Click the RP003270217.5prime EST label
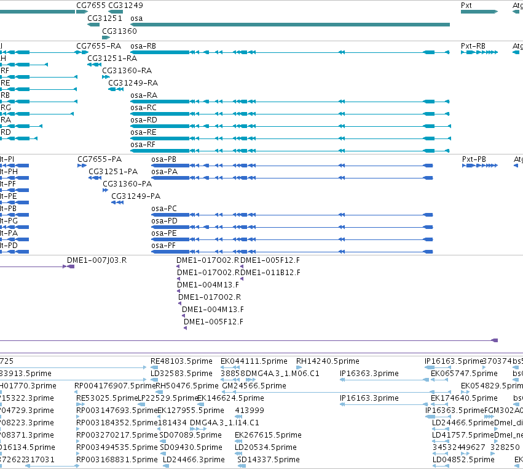This screenshot has width=523, height=469. (x=117, y=435)
